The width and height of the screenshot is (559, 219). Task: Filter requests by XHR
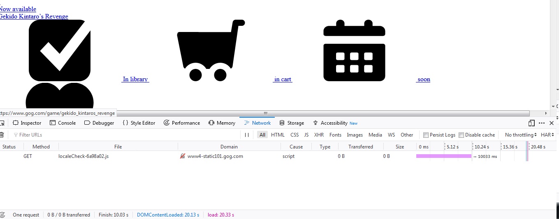click(319, 135)
